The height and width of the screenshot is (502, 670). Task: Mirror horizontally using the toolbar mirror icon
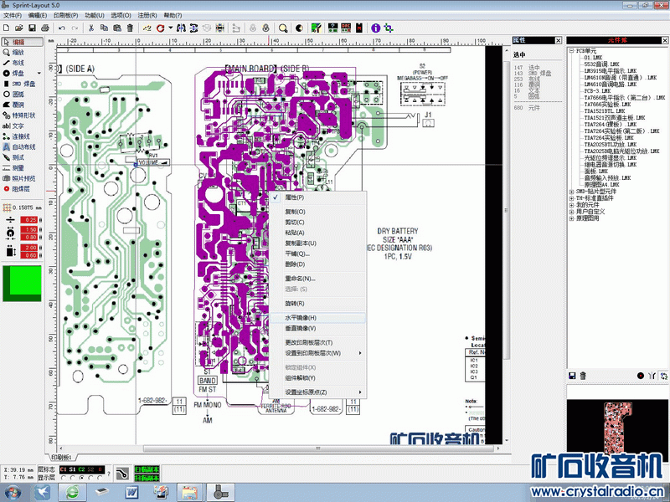181,28
